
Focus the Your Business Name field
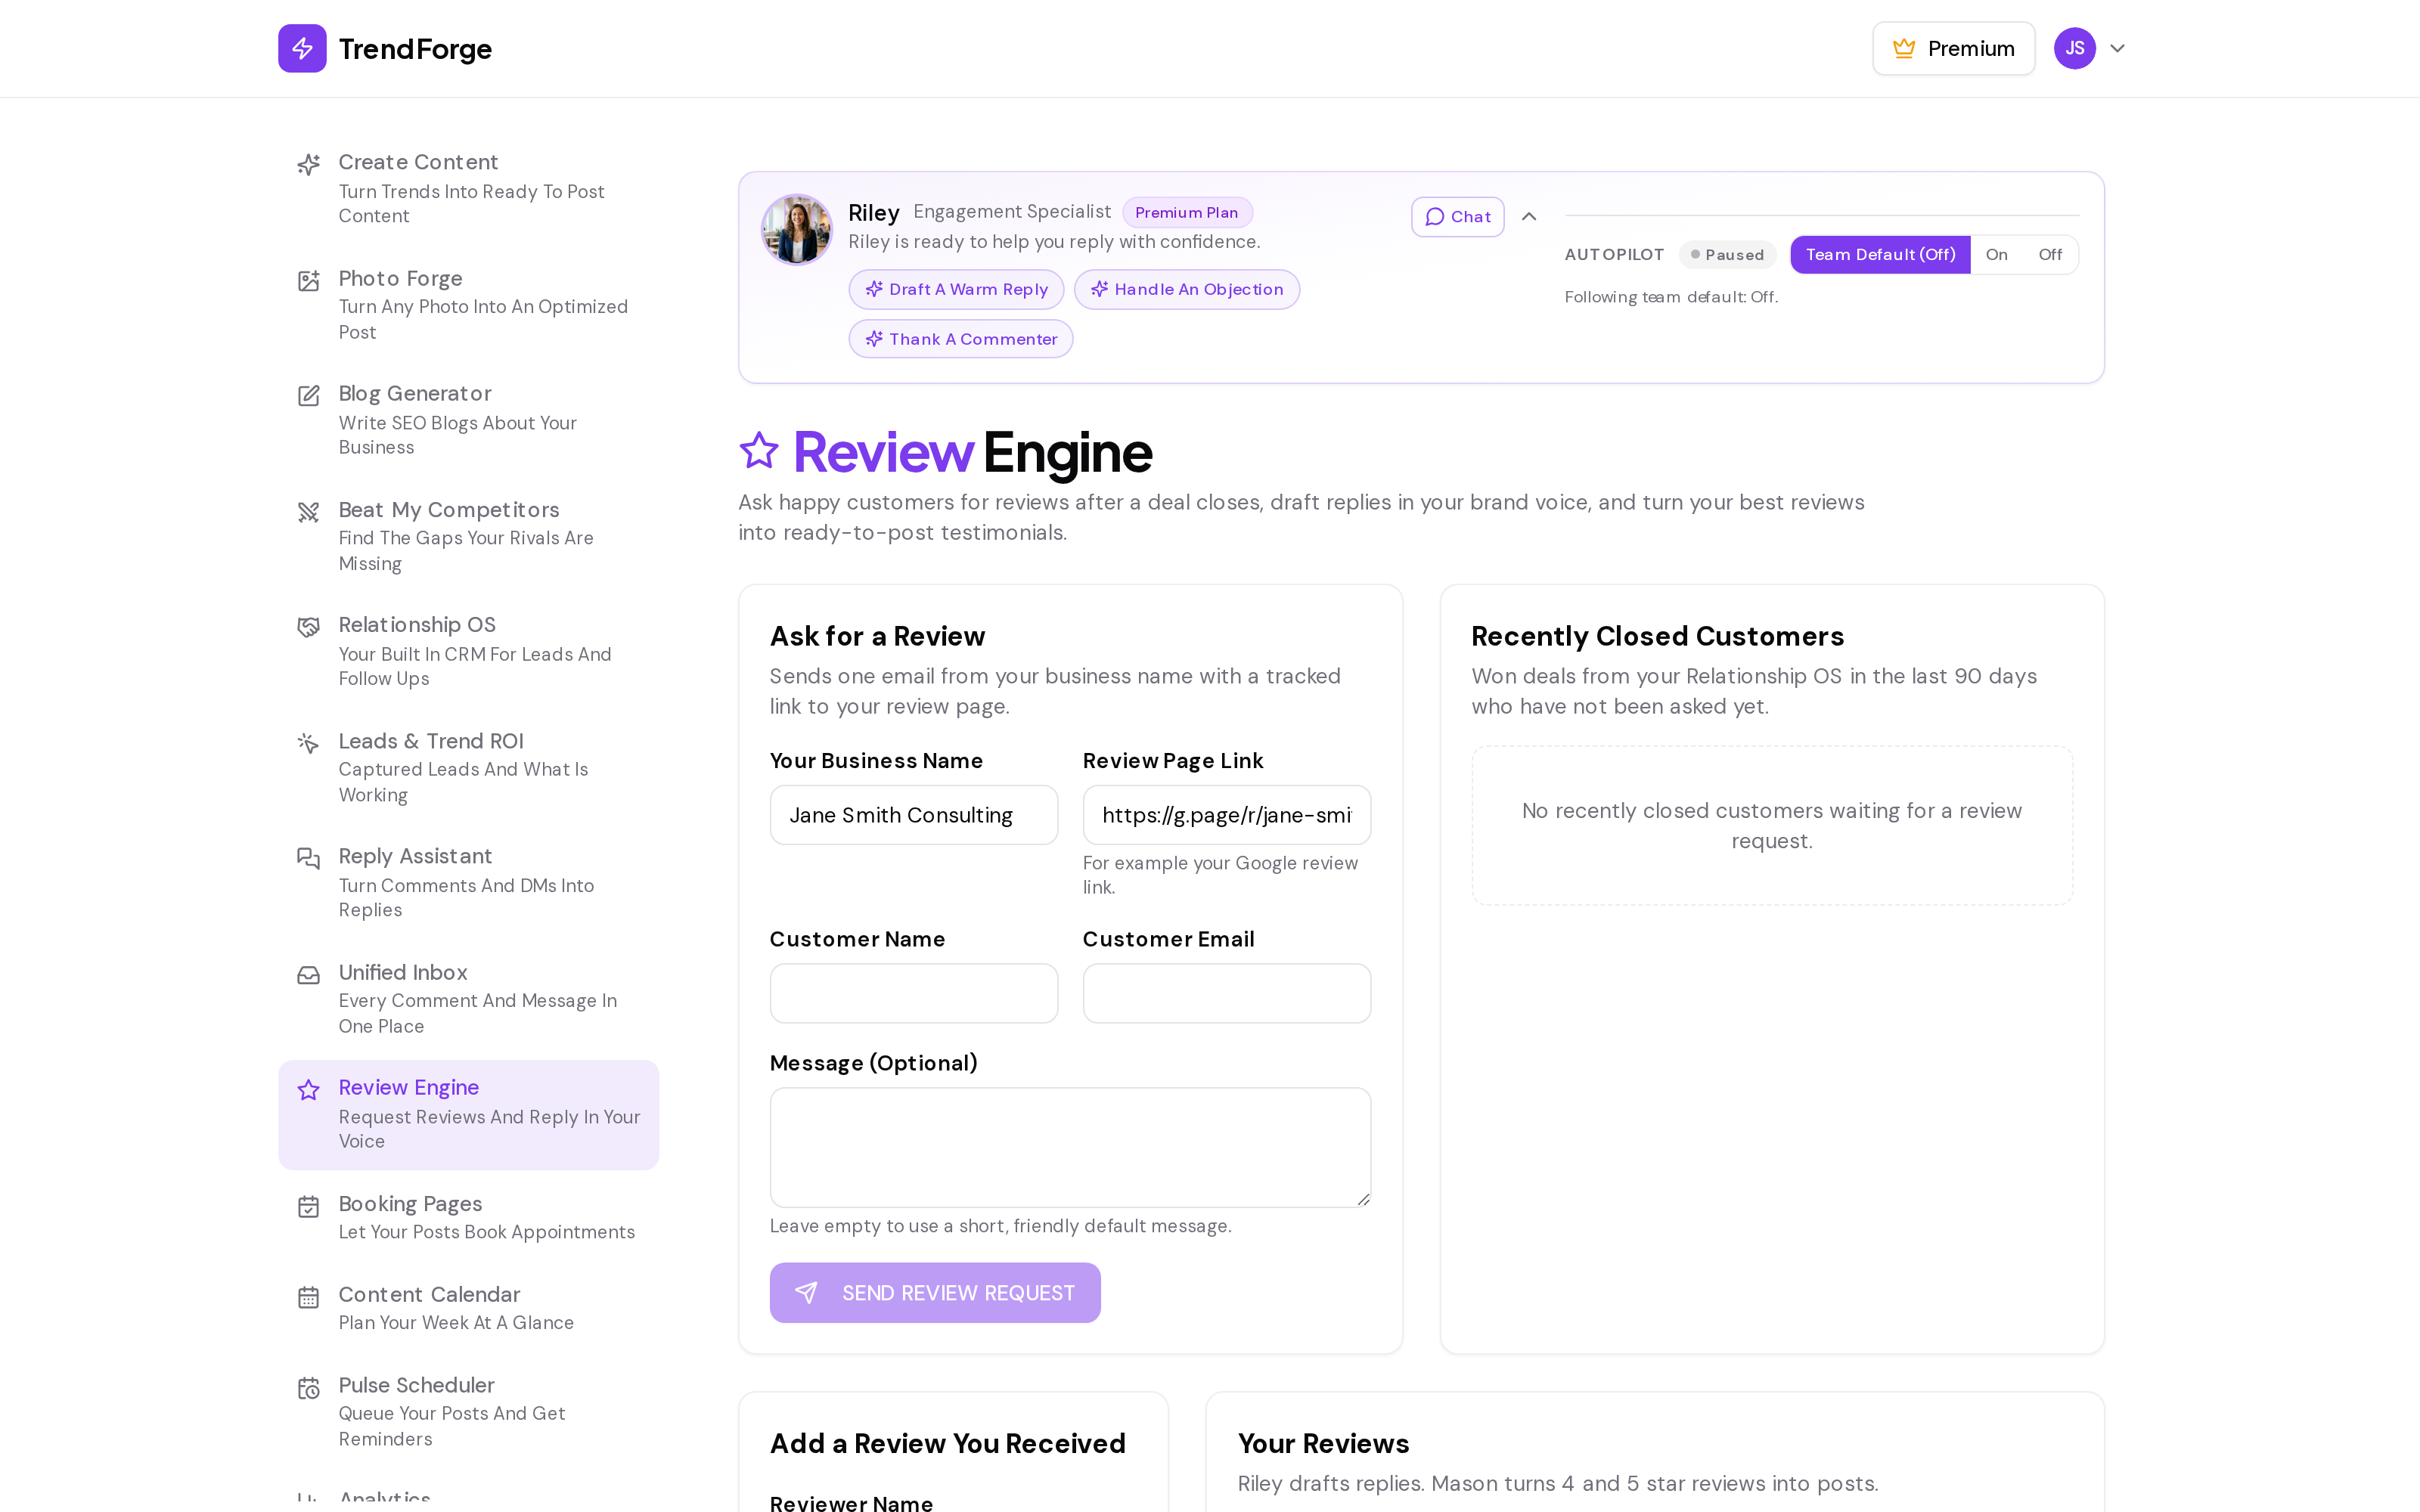pyautogui.click(x=913, y=815)
